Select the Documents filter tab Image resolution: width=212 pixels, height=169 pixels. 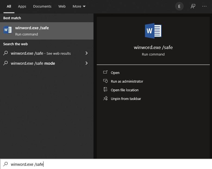point(42,6)
